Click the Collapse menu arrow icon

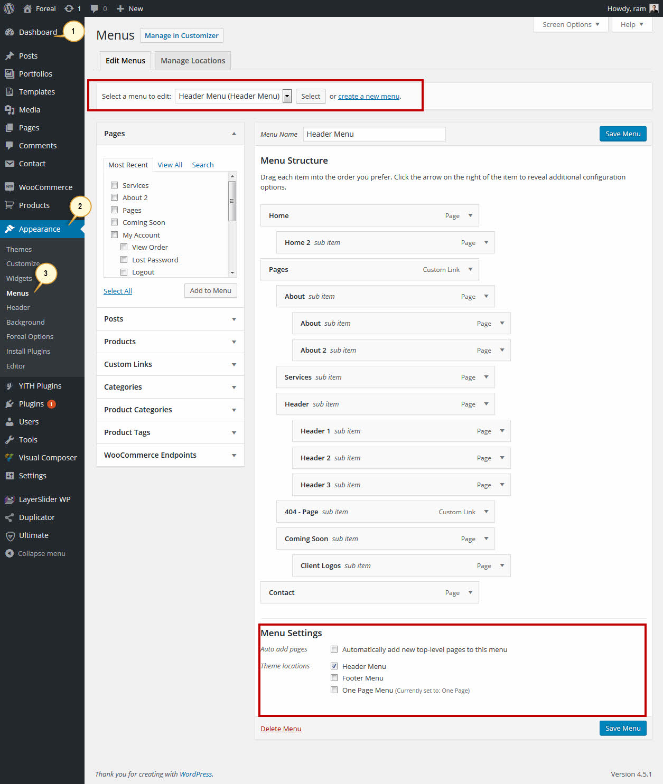[10, 553]
